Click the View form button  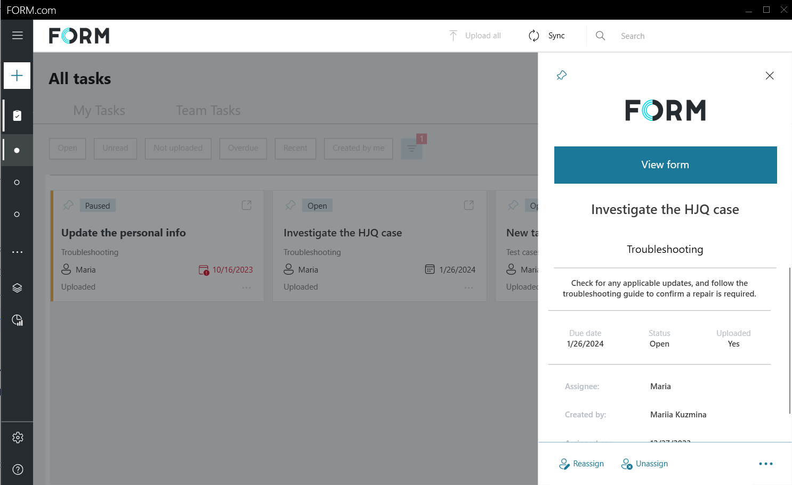click(665, 165)
